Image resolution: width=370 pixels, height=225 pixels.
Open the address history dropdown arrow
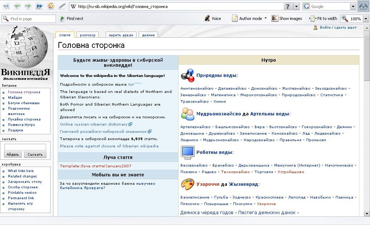[x=296, y=7]
